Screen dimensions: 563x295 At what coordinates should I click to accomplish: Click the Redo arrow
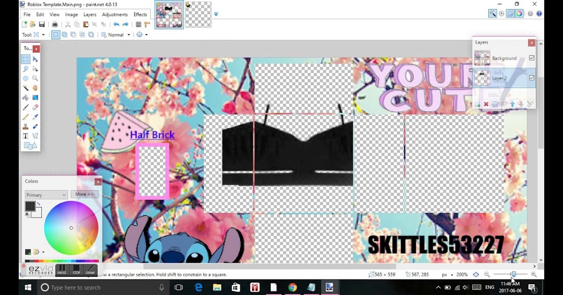125,24
